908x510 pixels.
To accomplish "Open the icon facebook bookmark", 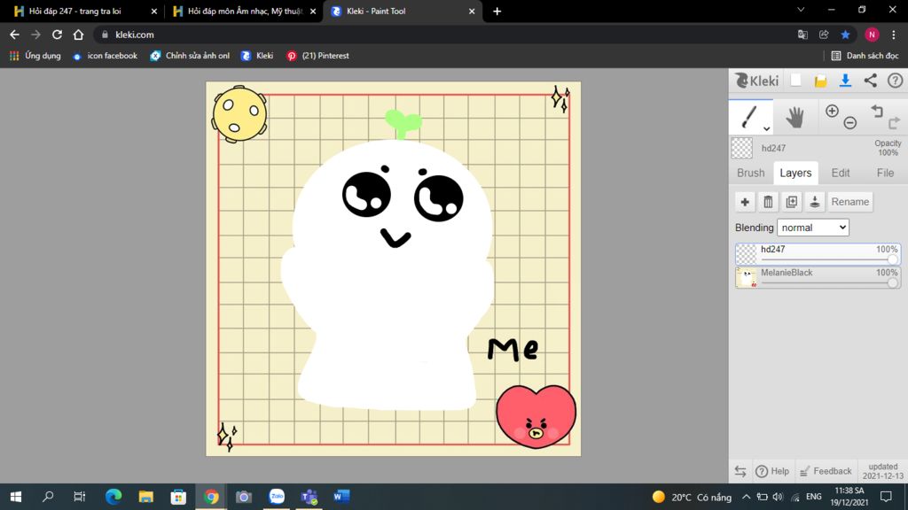I will pyautogui.click(x=105, y=56).
